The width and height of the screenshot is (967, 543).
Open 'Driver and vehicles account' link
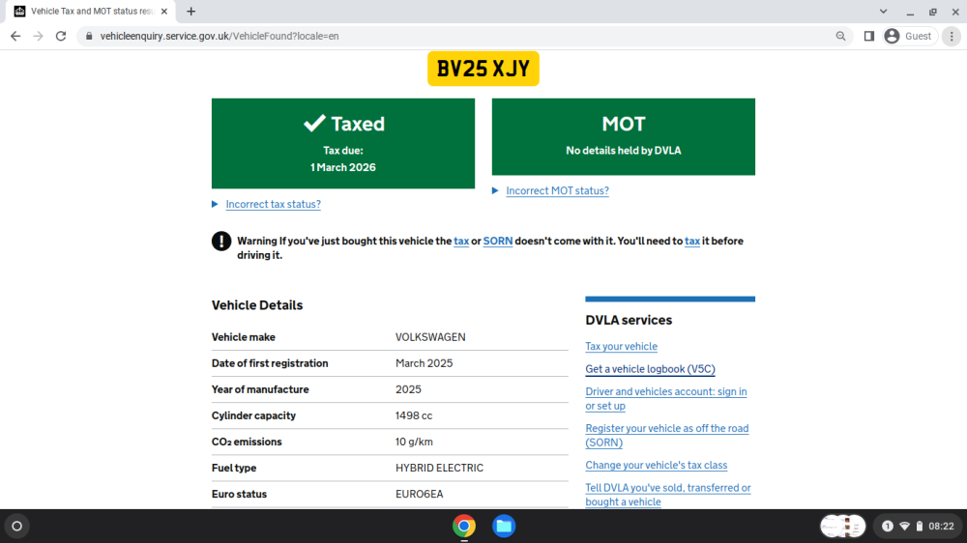[x=666, y=399]
